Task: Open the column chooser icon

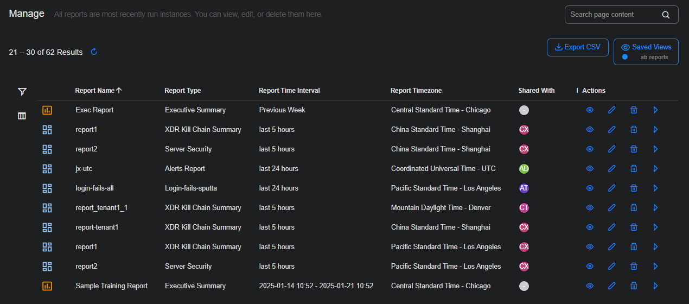Action: (x=22, y=116)
